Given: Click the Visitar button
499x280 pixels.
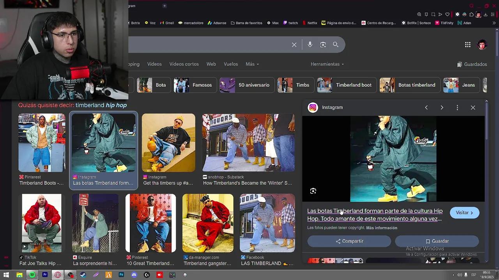Looking at the screenshot, I should pos(465,213).
